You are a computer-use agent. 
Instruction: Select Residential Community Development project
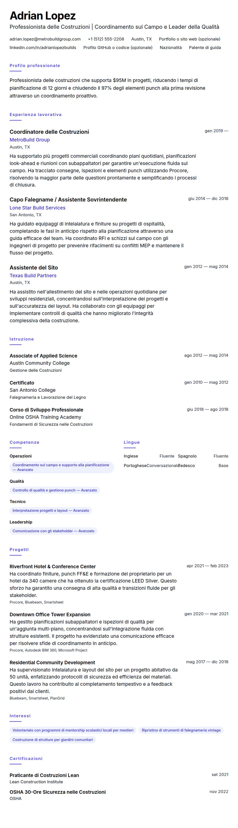[x=52, y=662]
